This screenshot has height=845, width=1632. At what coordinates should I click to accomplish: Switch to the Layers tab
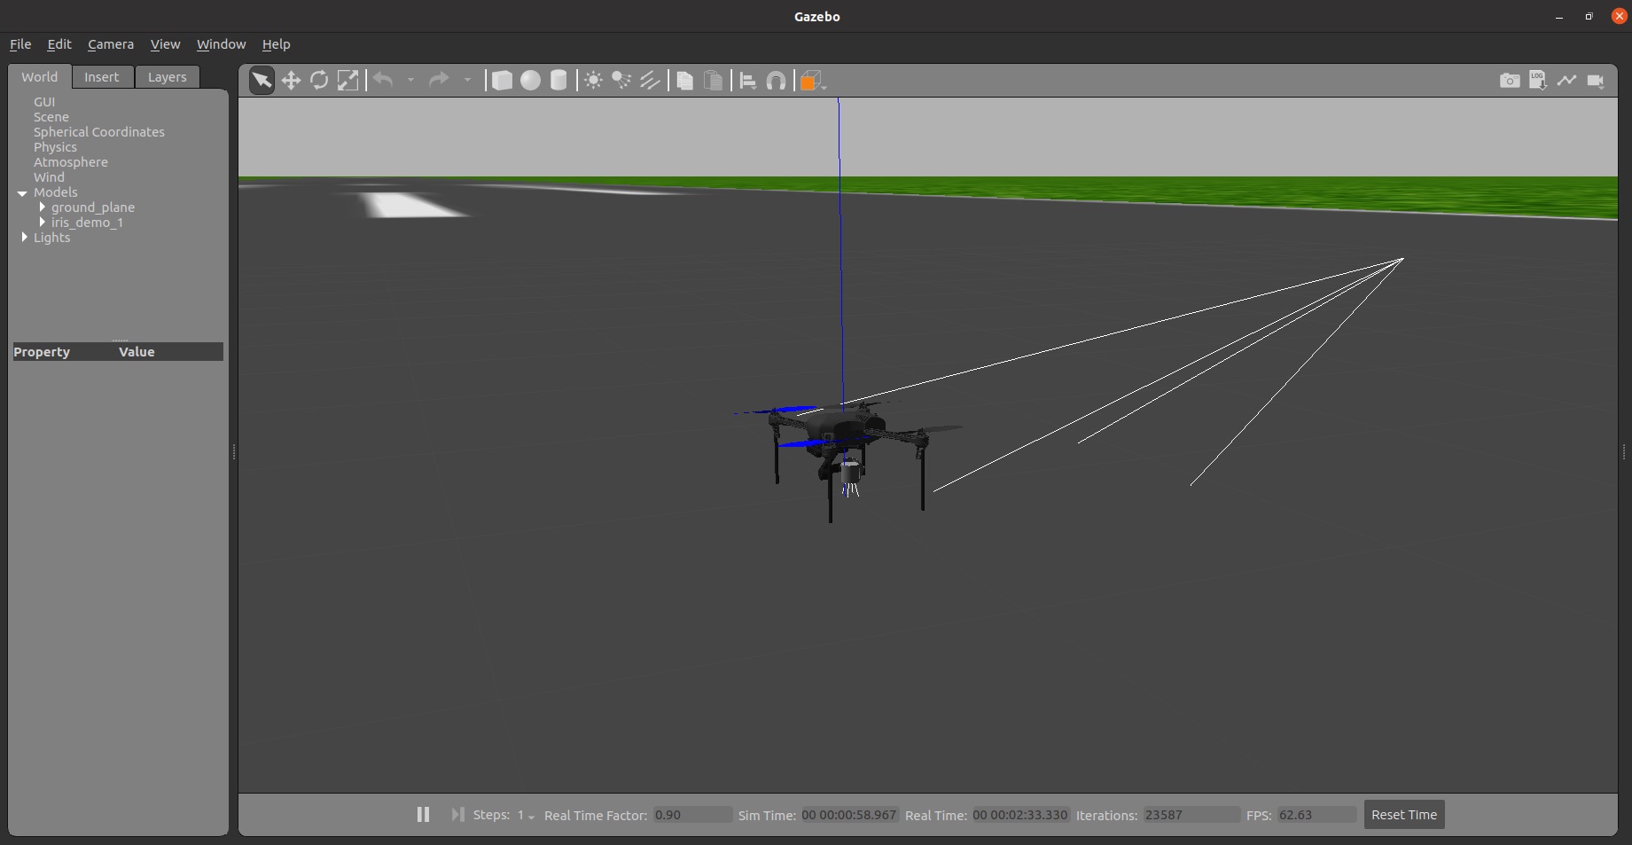pyautogui.click(x=168, y=77)
